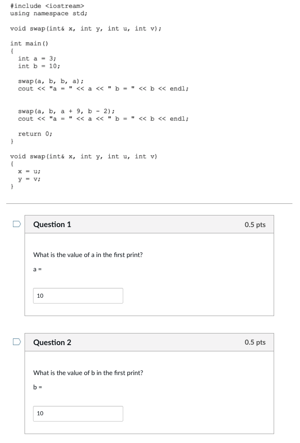The image size is (300, 443).
Task: Select the Question 1 header bar
Action: [x=134, y=224]
